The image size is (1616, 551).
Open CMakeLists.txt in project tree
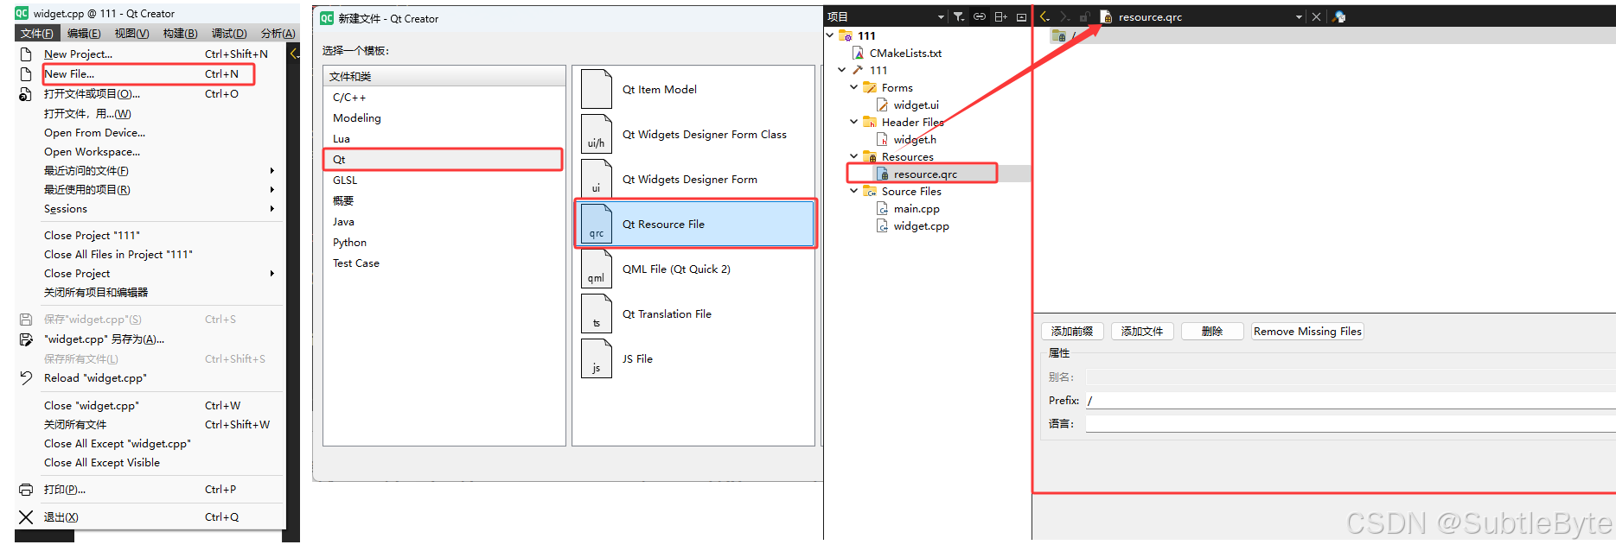pyautogui.click(x=905, y=53)
